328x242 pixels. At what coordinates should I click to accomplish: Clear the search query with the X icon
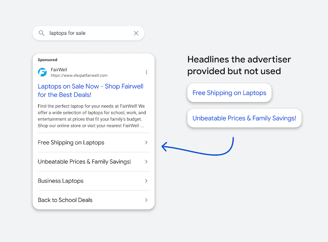click(136, 33)
